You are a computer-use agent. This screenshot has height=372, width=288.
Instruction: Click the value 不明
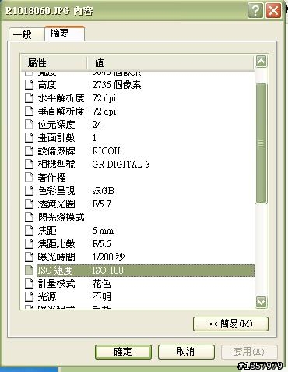(x=101, y=297)
